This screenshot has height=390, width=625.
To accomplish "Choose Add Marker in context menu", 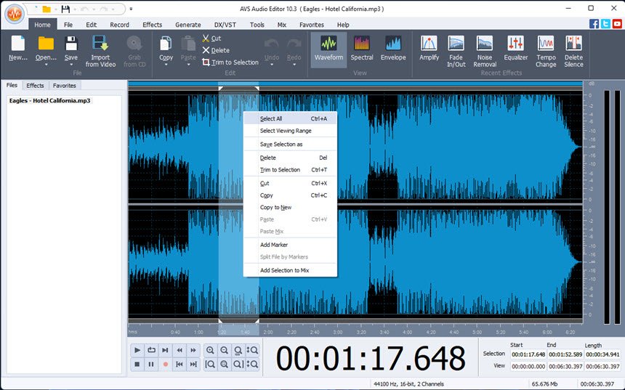I will tap(290, 245).
